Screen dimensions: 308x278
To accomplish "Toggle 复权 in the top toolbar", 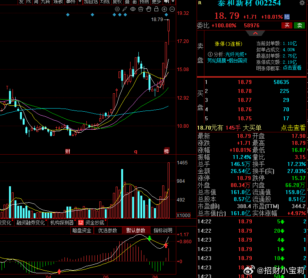I will tap(117, 2).
